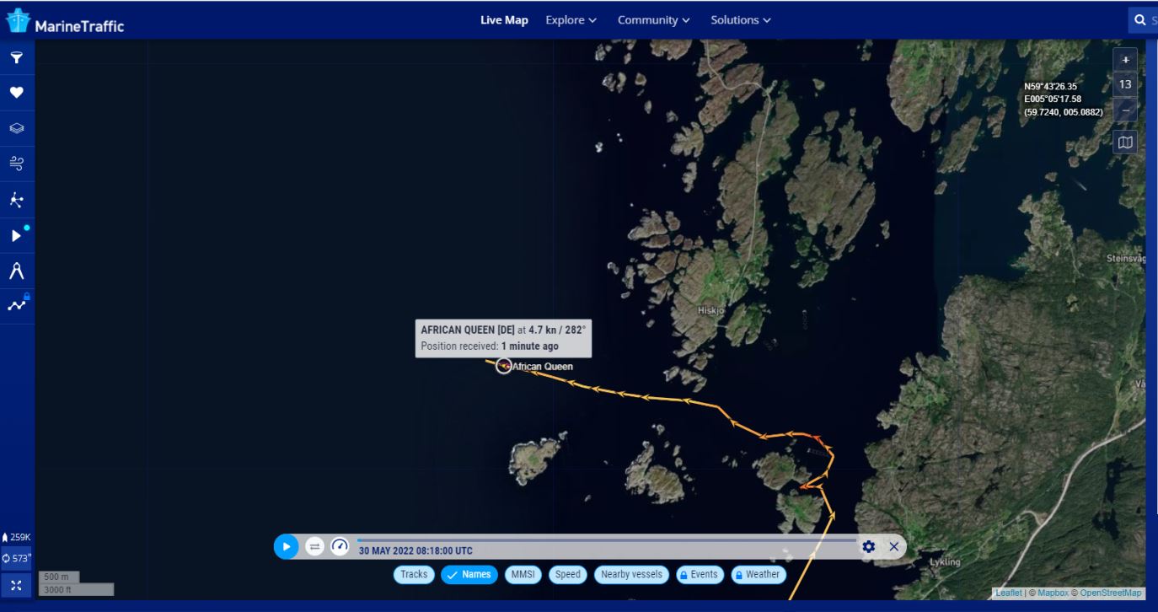Enable the Speed option
The width and height of the screenshot is (1158, 612).
click(567, 575)
